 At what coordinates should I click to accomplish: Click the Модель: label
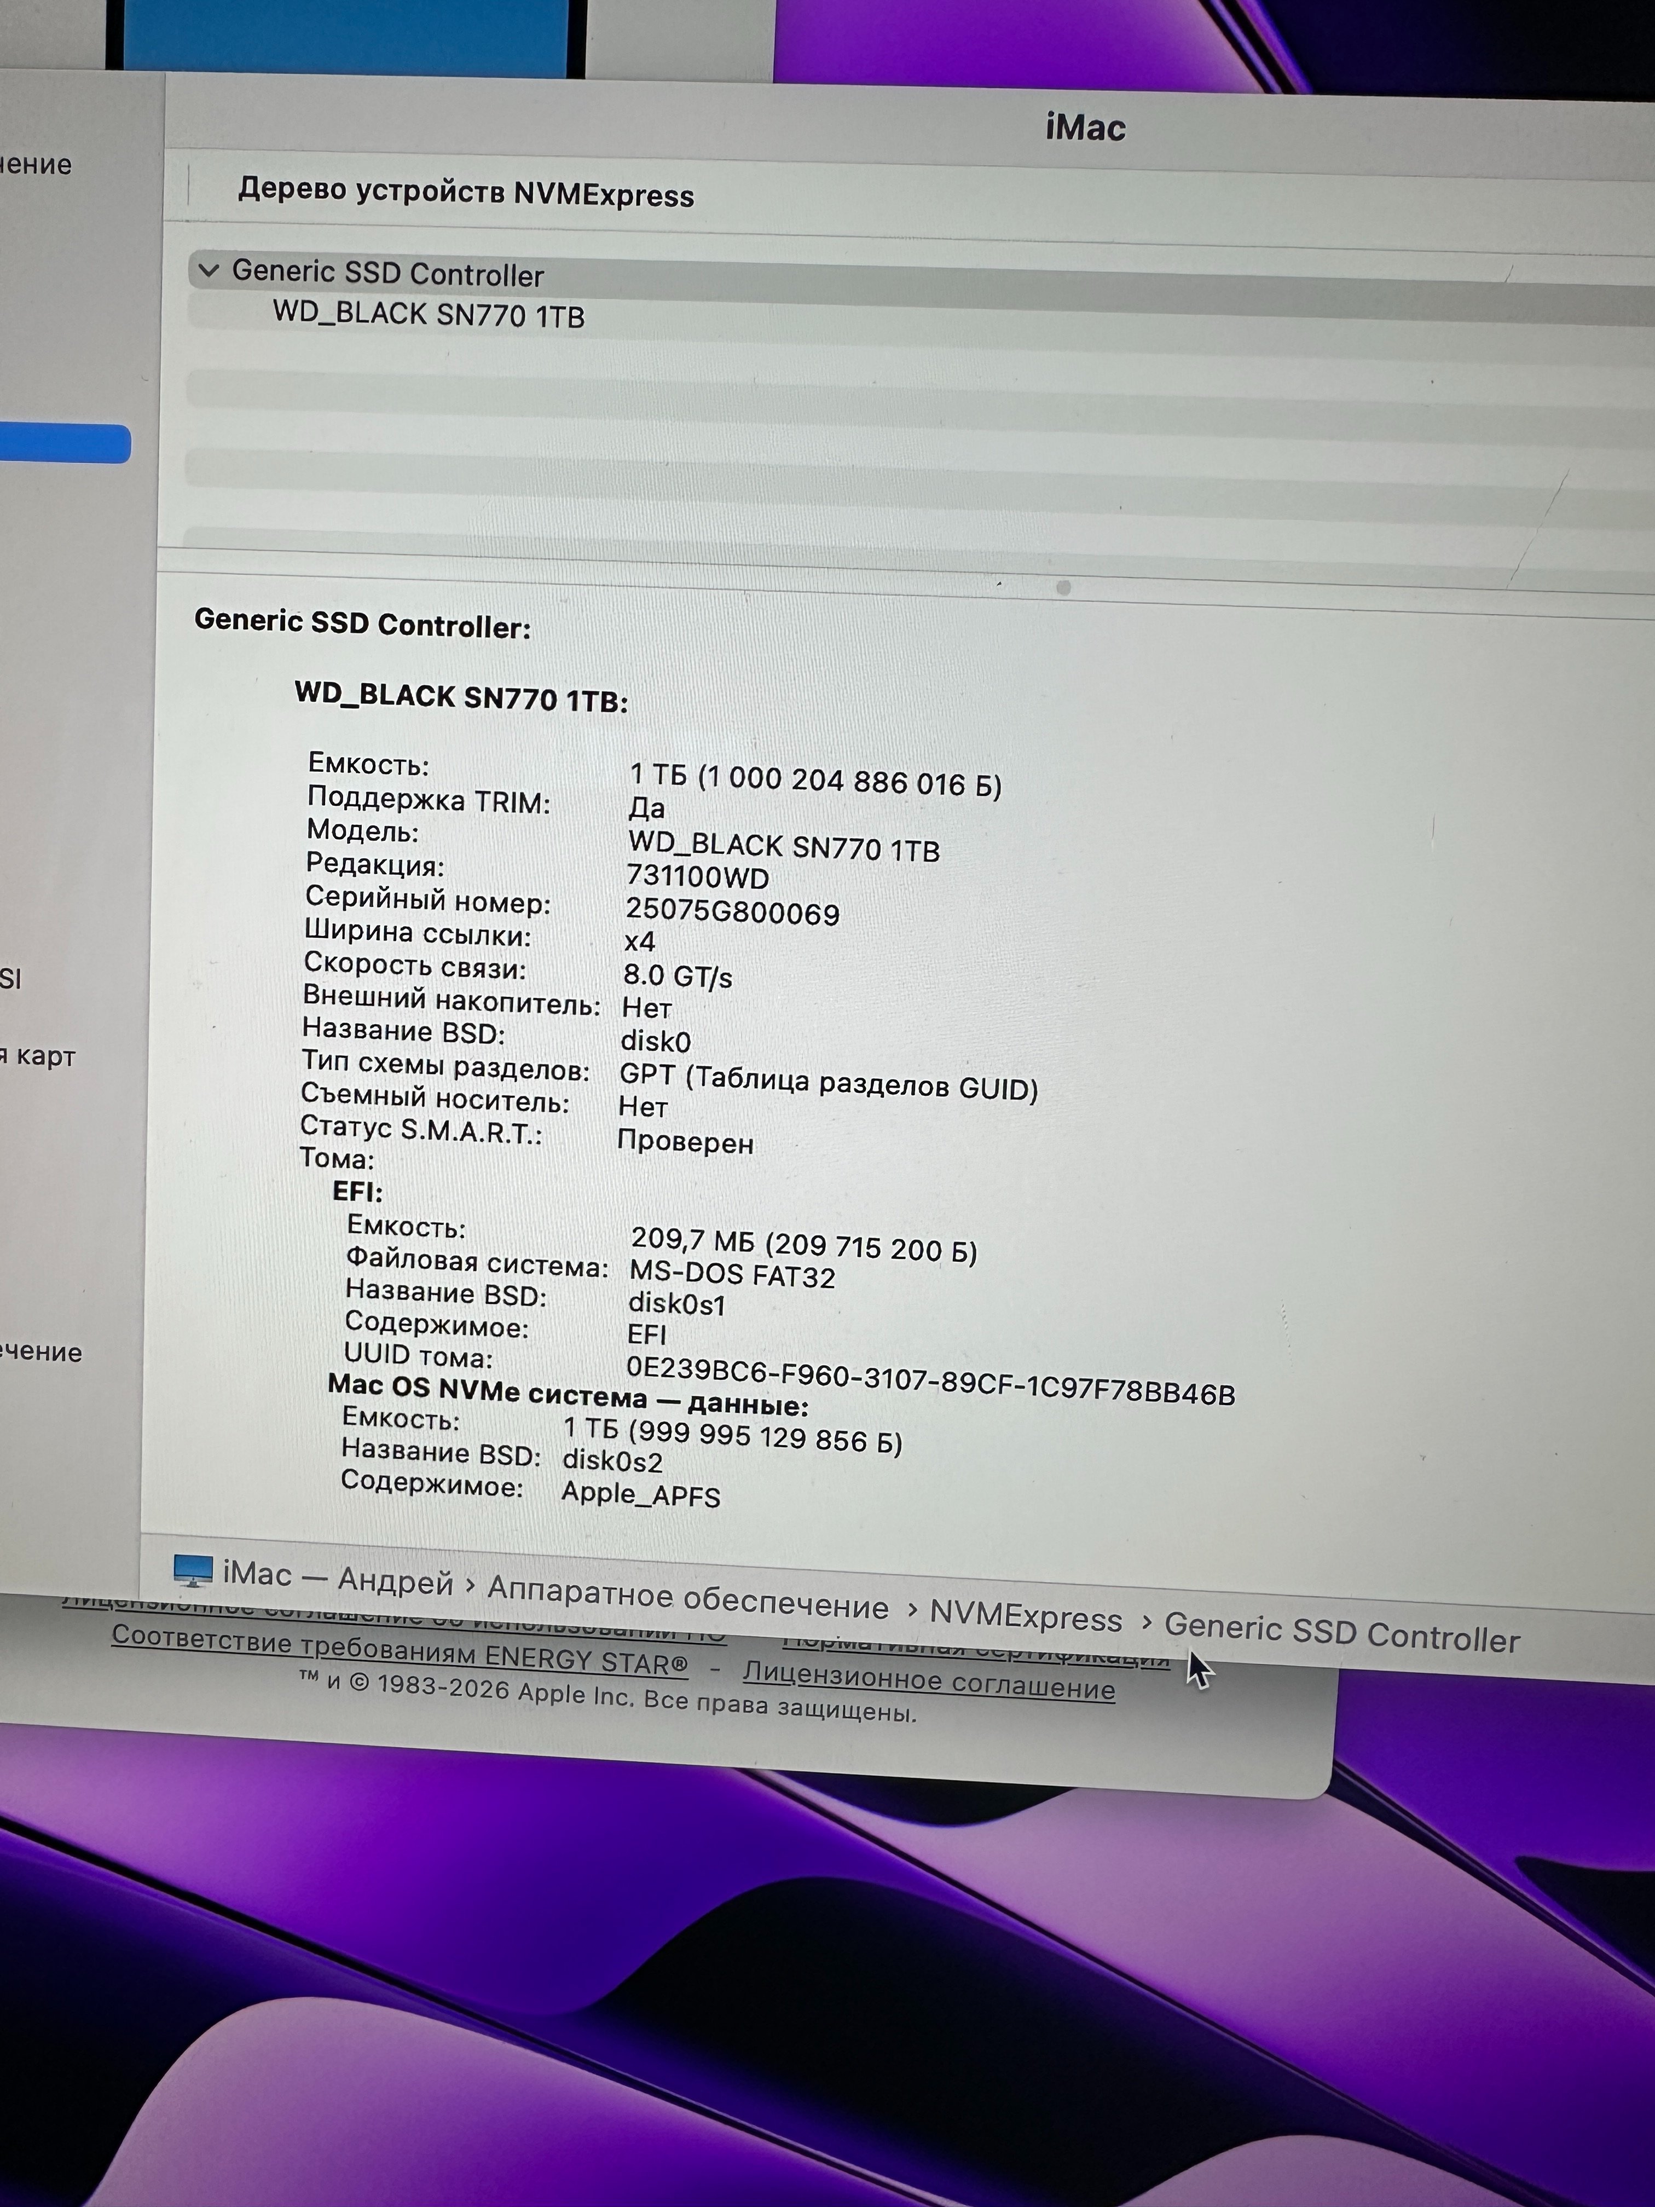point(362,831)
